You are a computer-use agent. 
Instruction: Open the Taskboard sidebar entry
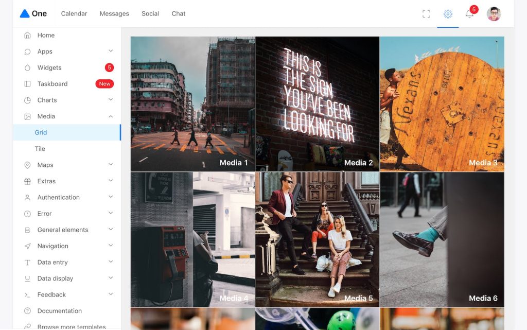tap(67, 84)
